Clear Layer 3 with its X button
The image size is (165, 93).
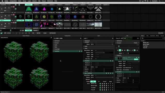tap(2, 9)
